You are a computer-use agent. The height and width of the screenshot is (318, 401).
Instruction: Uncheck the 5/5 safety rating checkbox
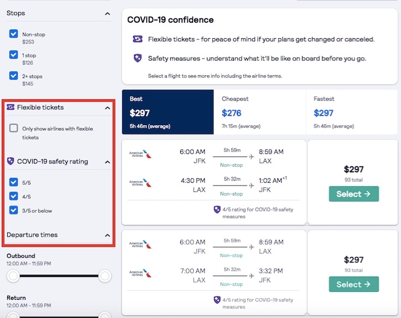click(13, 182)
